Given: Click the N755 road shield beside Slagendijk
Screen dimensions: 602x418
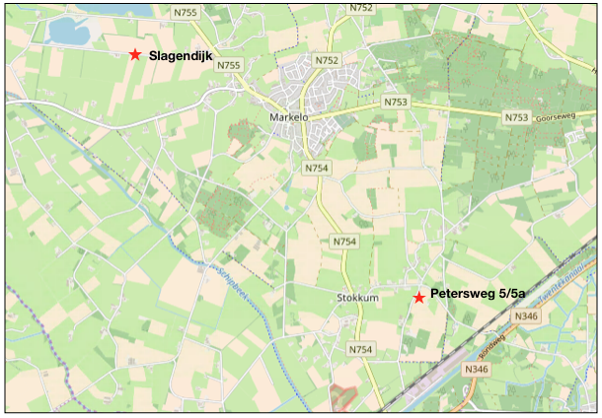Looking at the screenshot, I should (x=228, y=65).
